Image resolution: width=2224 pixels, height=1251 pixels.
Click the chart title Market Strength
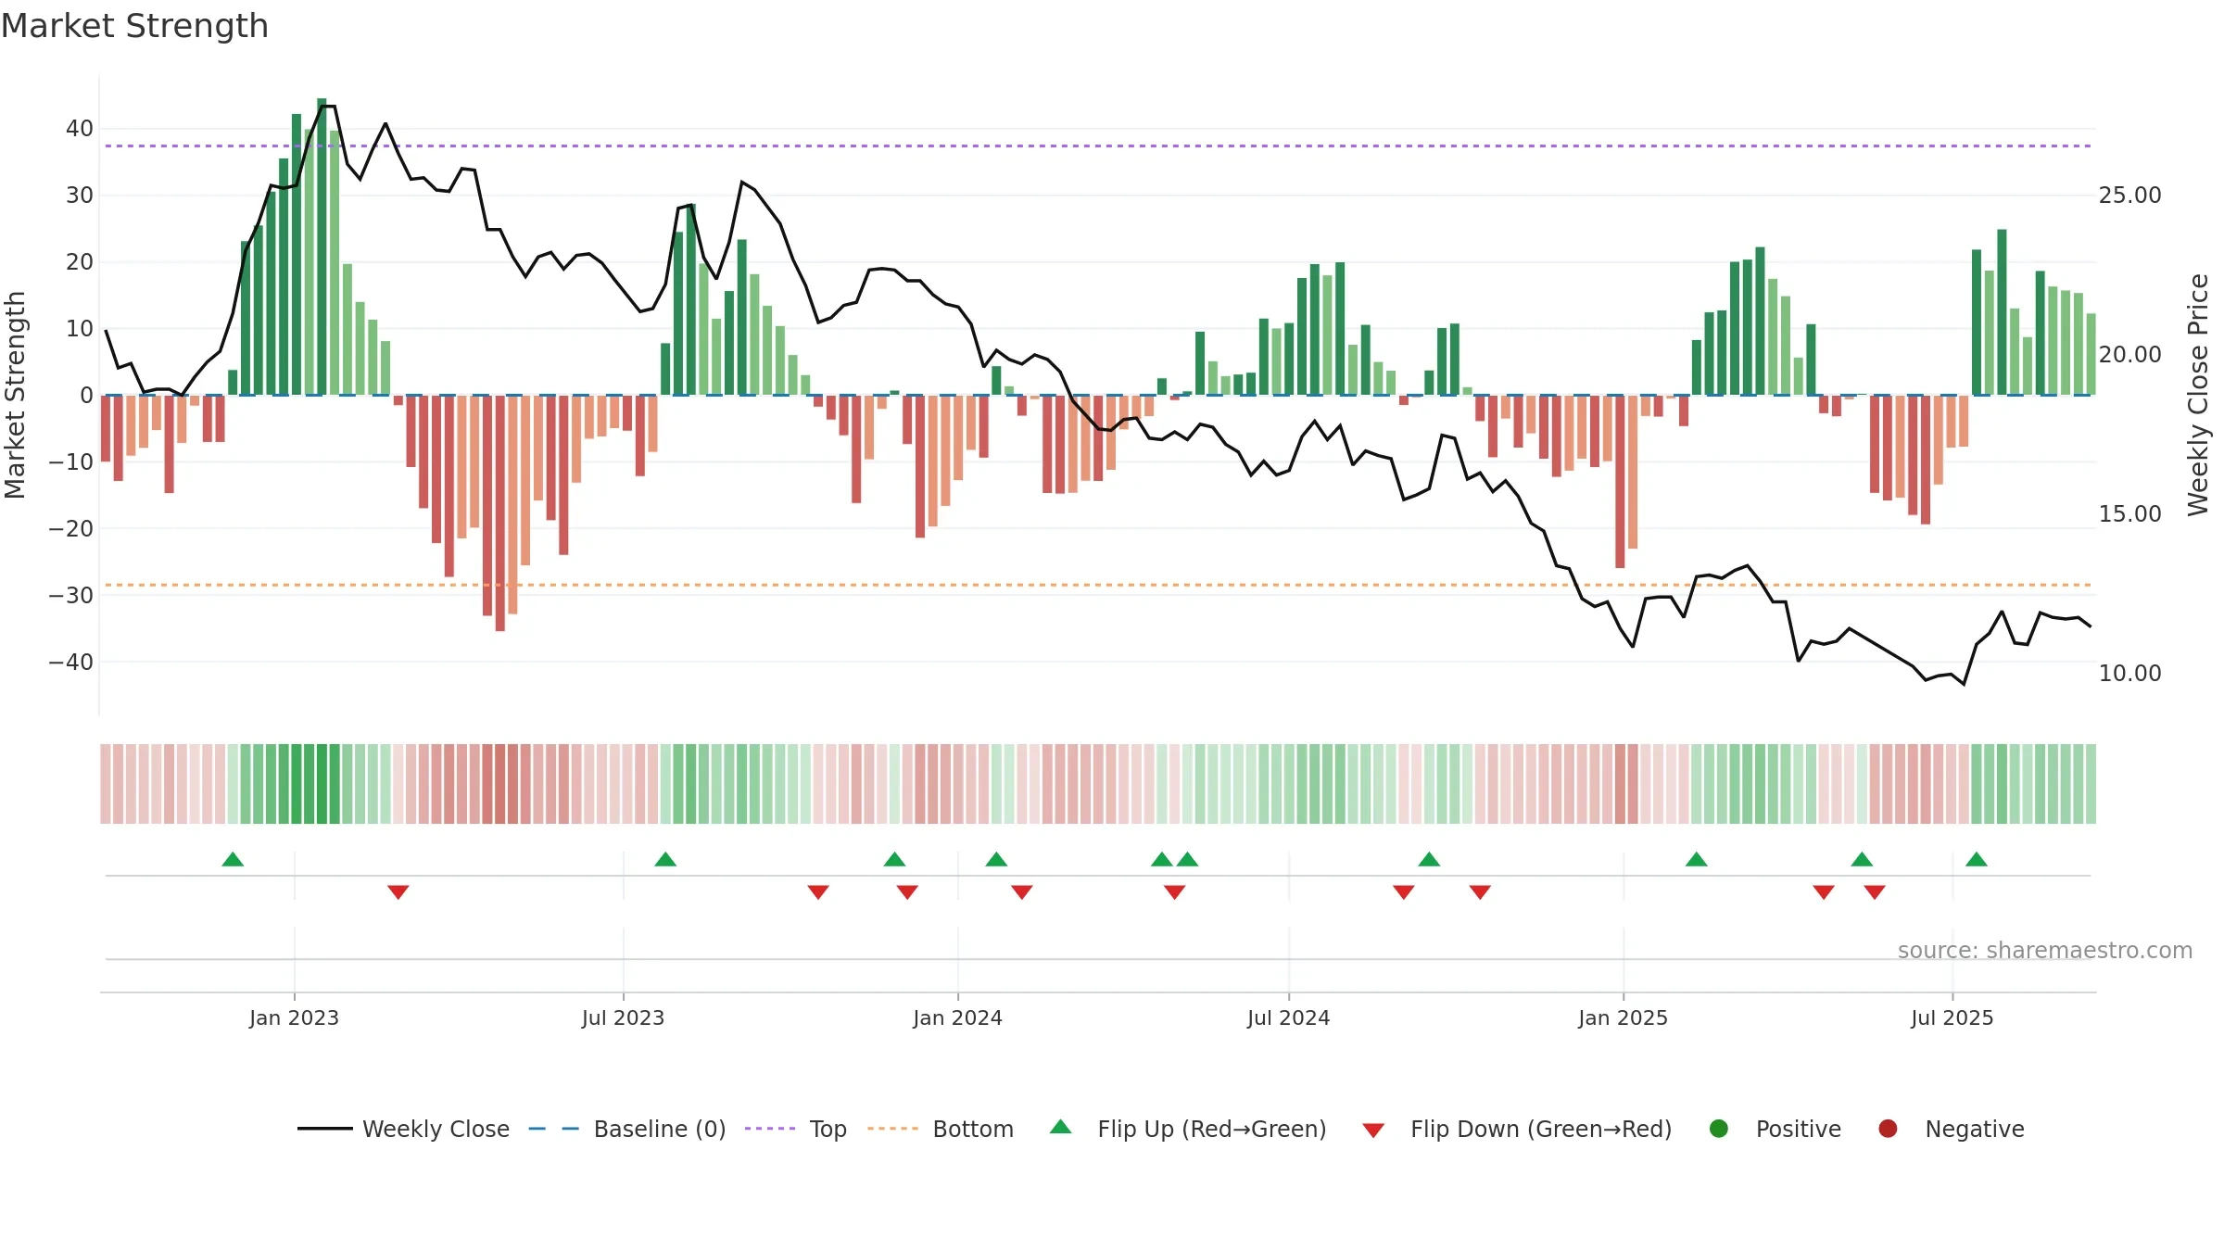click(134, 26)
